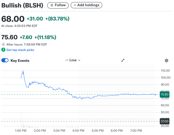Click the 75.60 after hours price heading
The width and height of the screenshot is (174, 135).
tap(10, 37)
